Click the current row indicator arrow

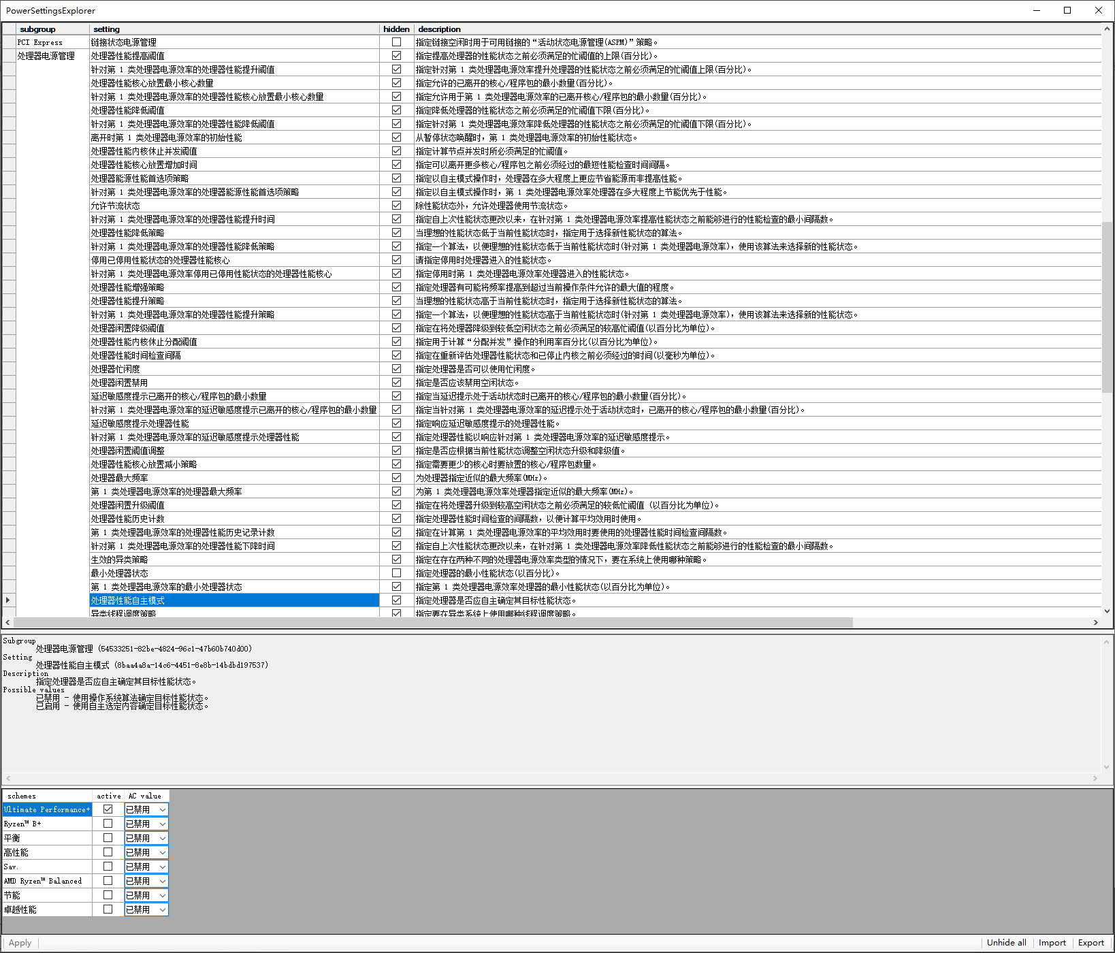[8, 600]
